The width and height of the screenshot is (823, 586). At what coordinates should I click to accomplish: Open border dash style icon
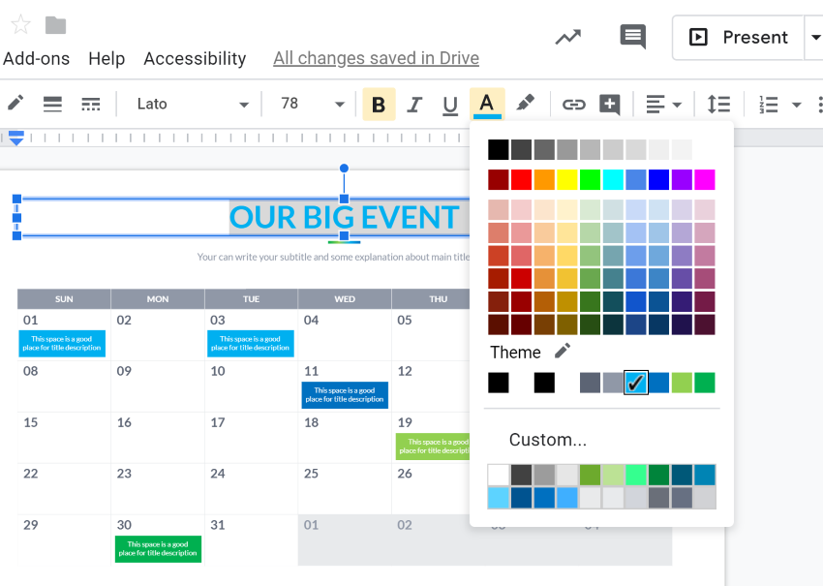(91, 104)
